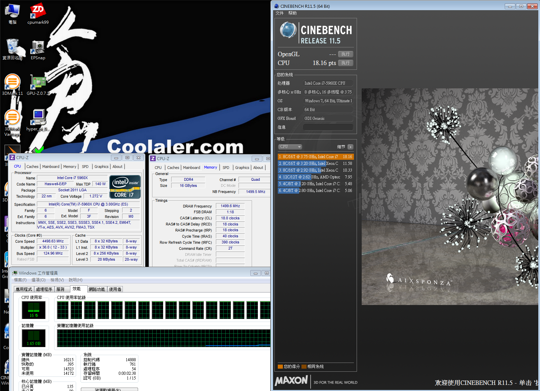Click the CPU-Z title bar icon in Memory window
Screen dimensions: 540x391
pyautogui.click(x=153, y=158)
